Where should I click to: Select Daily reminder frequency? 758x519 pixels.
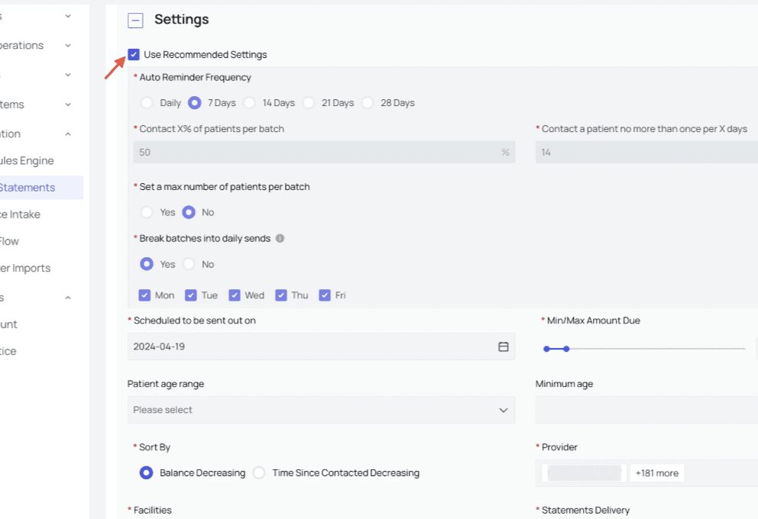point(147,103)
